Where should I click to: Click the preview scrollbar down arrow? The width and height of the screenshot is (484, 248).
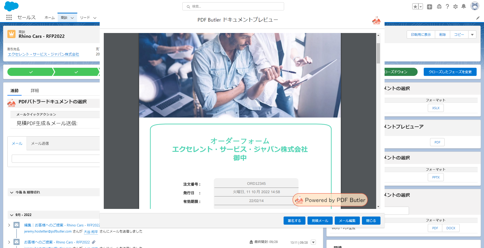[x=378, y=207]
